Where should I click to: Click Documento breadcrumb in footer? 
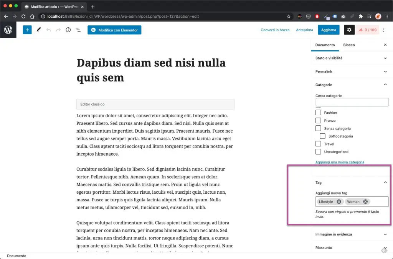tap(17, 256)
